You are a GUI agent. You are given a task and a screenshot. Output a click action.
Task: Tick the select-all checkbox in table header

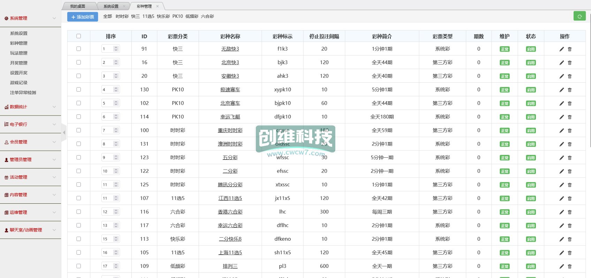(x=78, y=36)
